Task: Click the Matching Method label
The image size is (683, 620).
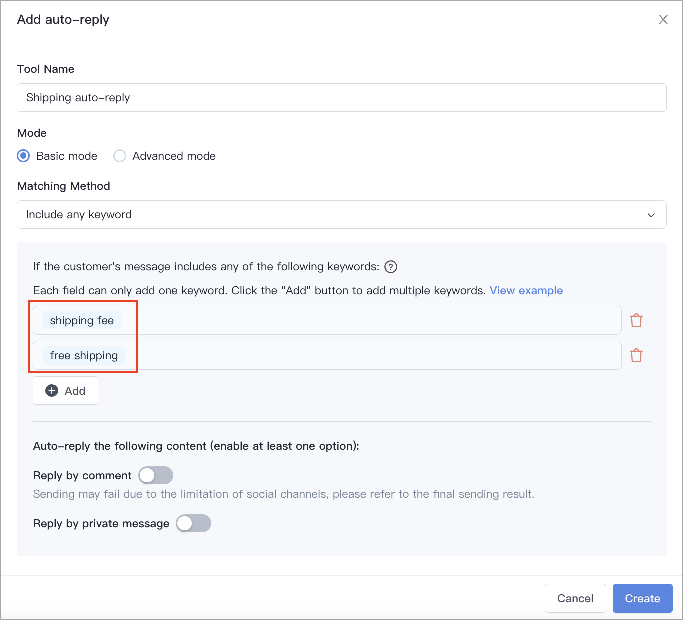Action: (x=64, y=186)
